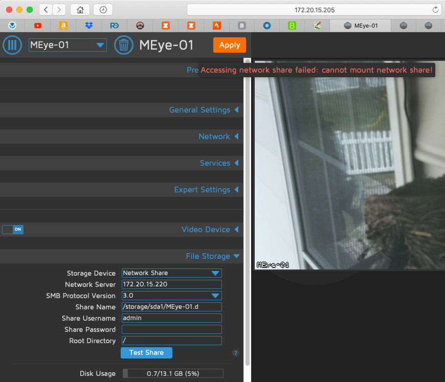Collapse the File Storage section
Screen dimensions: 445x382
(213, 256)
